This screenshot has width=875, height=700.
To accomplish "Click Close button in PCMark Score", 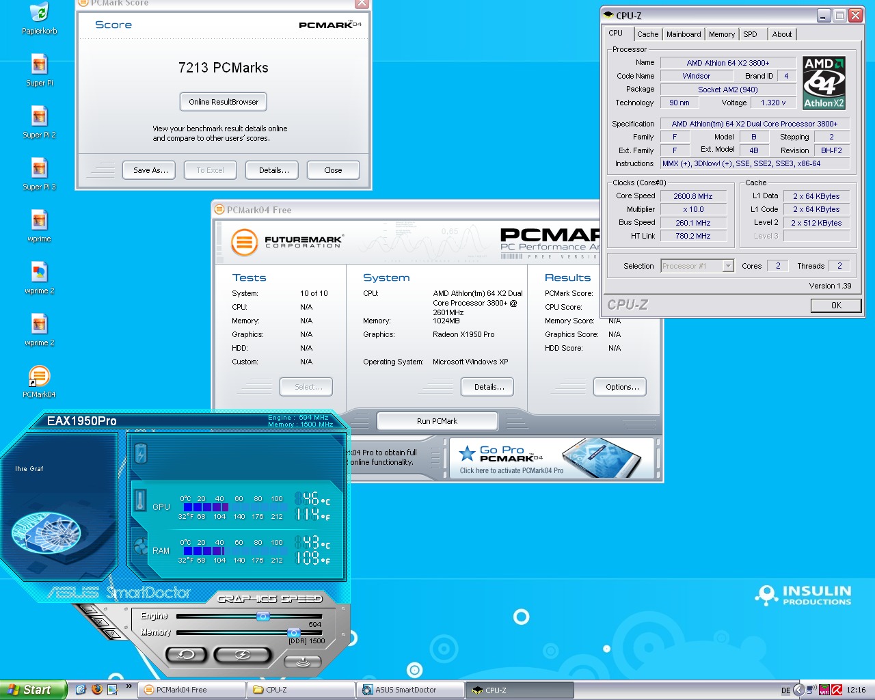I will 333,170.
